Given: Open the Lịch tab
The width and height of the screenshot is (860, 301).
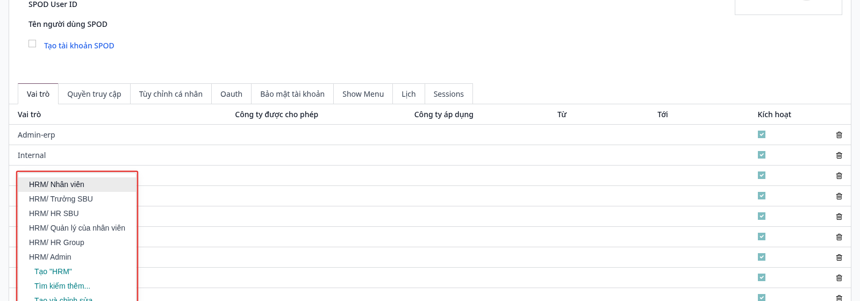Looking at the screenshot, I should (x=408, y=94).
